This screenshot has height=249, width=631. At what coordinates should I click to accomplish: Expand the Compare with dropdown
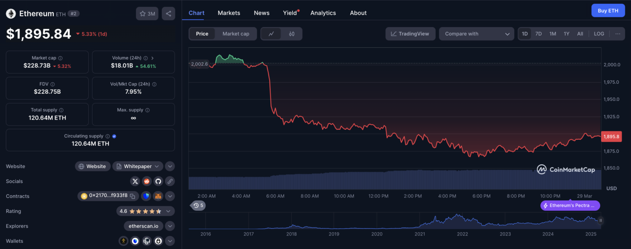coord(477,33)
